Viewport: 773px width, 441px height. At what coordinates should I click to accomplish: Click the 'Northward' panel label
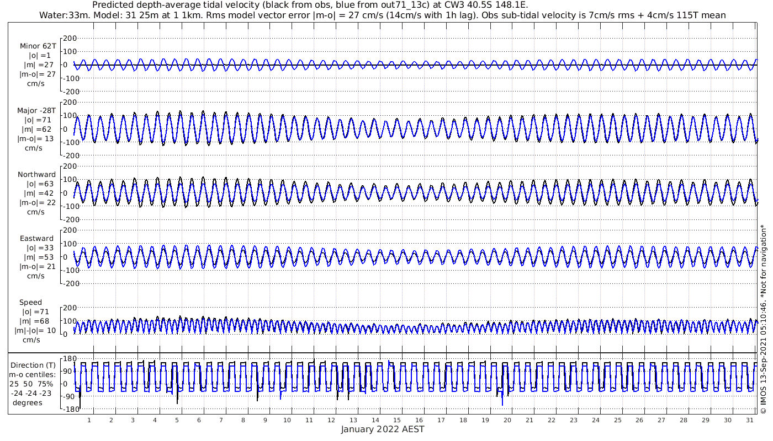click(x=36, y=175)
